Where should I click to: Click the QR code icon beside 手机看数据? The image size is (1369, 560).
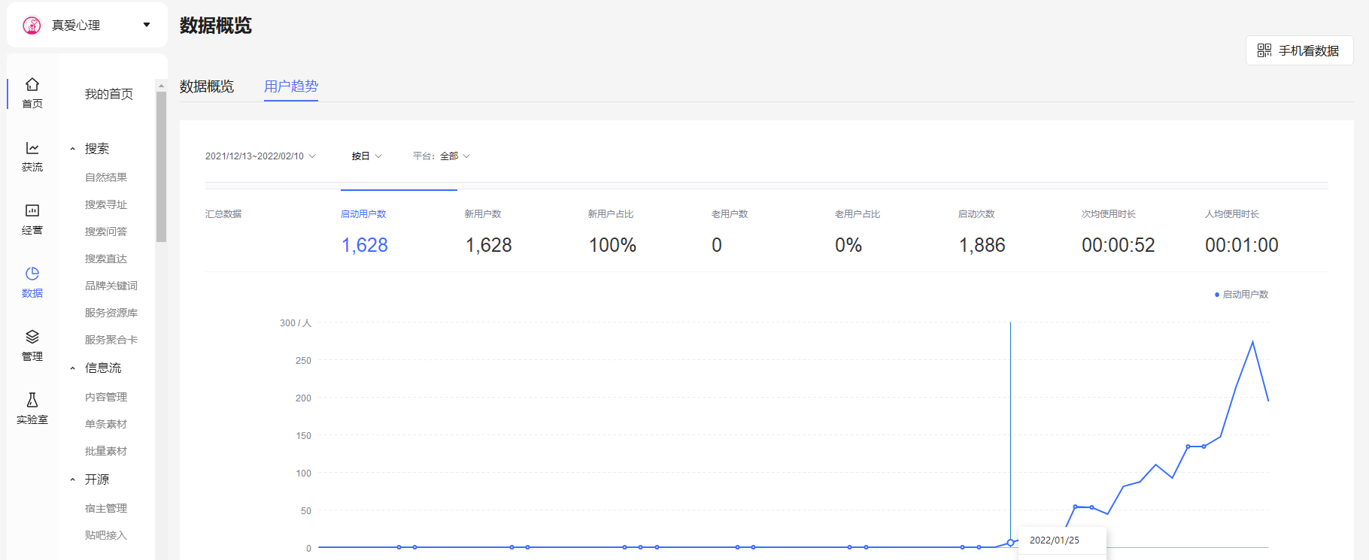click(1264, 50)
